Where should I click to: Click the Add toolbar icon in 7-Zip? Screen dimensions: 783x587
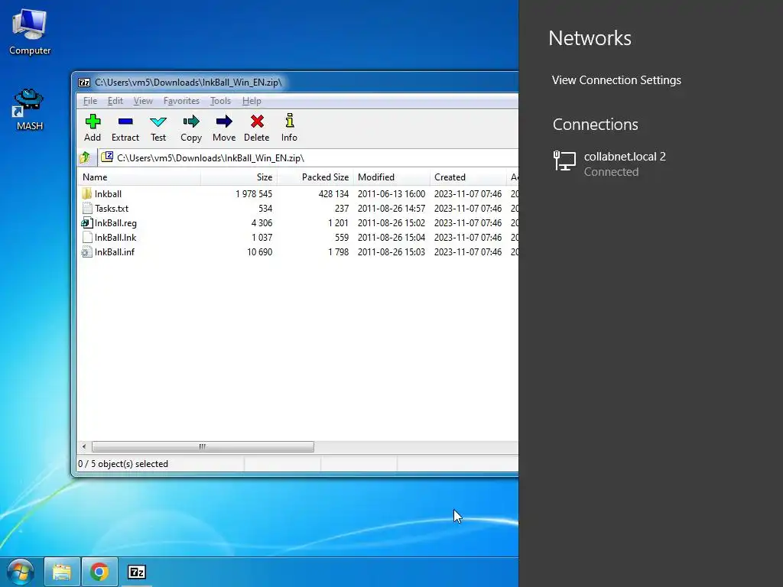click(x=93, y=122)
